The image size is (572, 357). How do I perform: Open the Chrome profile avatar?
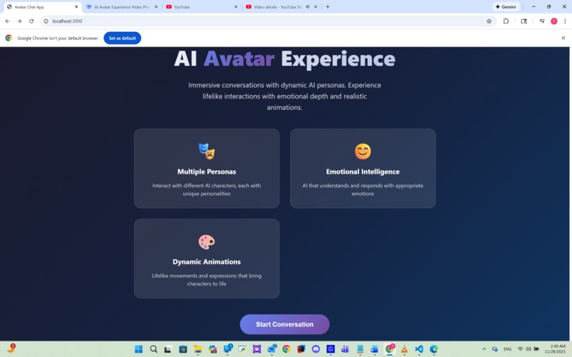point(554,21)
